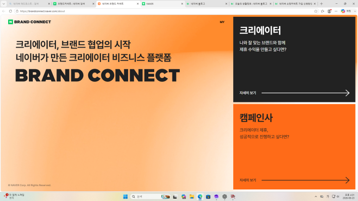Image resolution: width=358 pixels, height=201 pixels.
Task: Open the clock and date panel
Action: pyautogui.click(x=348, y=197)
